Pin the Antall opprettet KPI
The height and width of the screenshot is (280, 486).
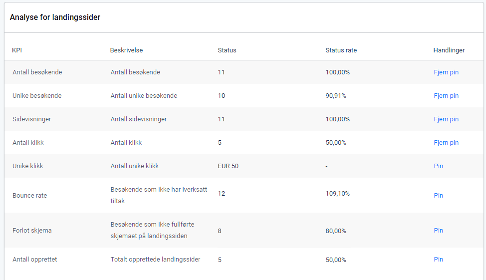pos(438,259)
